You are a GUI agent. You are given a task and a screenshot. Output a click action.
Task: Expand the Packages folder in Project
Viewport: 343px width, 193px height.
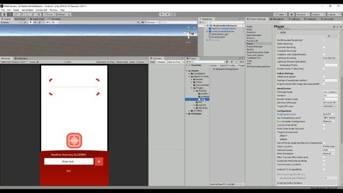[187, 114]
